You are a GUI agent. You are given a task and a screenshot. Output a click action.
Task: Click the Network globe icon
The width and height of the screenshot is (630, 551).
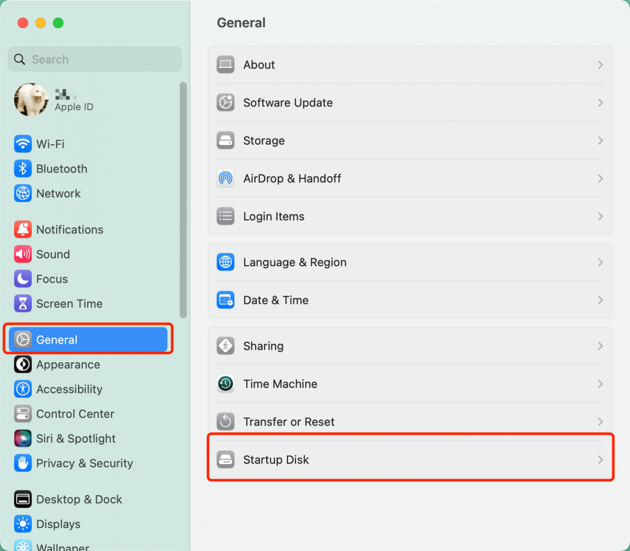(x=23, y=193)
